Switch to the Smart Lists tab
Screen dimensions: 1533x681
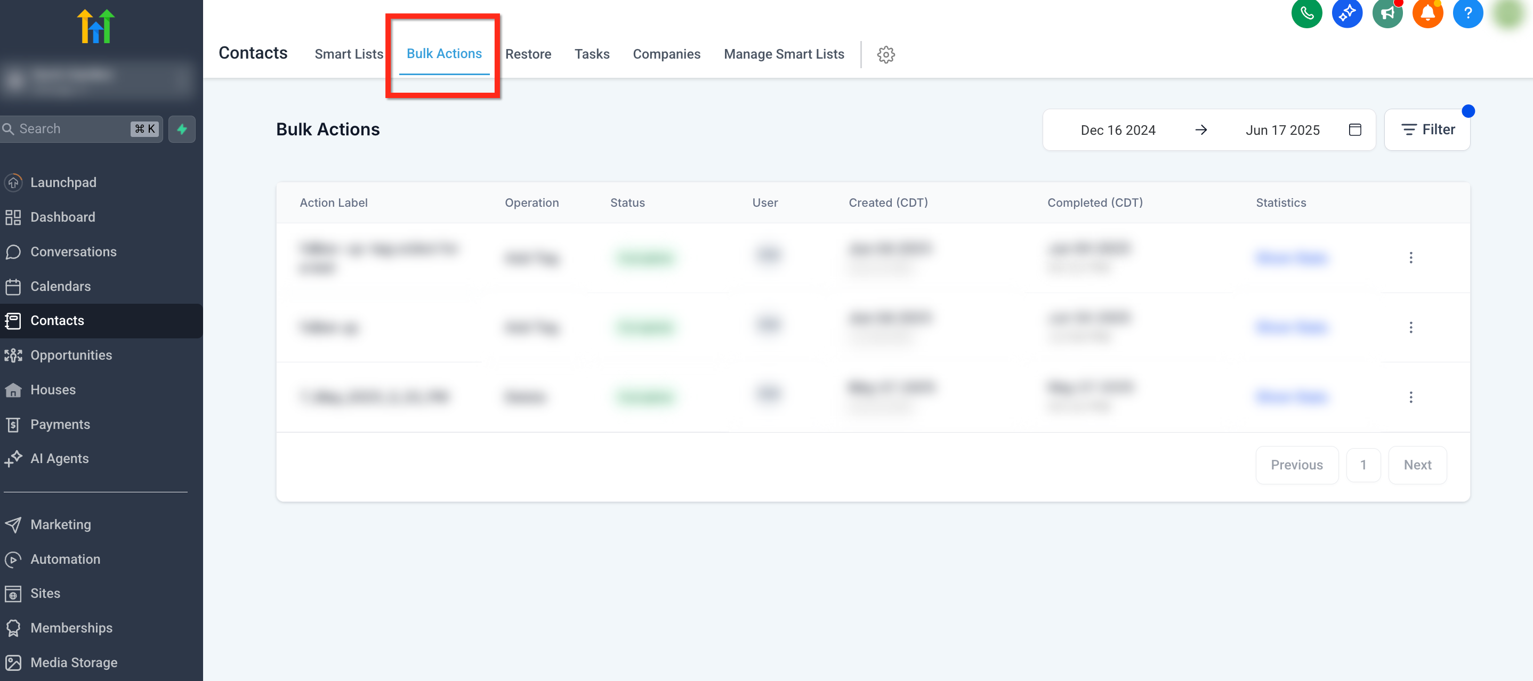pyautogui.click(x=349, y=54)
